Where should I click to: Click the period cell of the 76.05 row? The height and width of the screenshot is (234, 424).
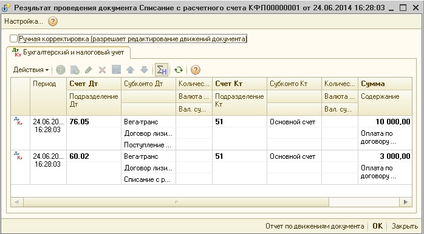tap(48, 133)
